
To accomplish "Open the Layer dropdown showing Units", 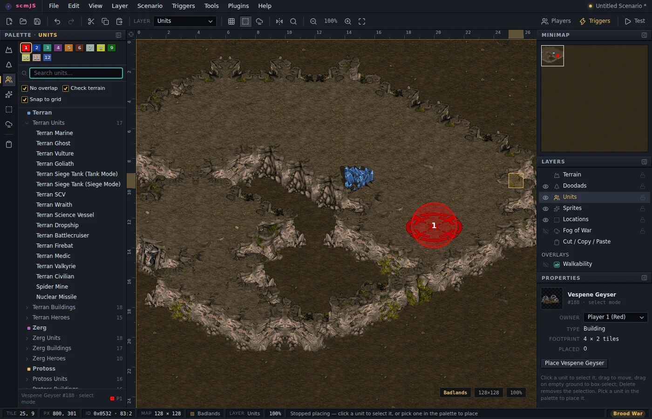I will (185, 21).
